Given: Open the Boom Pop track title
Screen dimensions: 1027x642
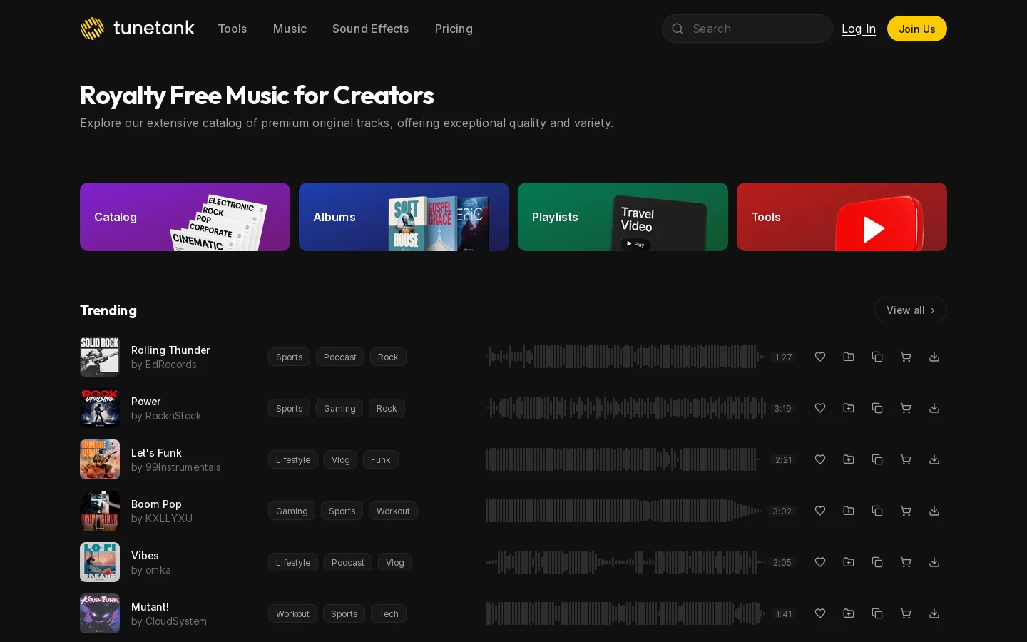Looking at the screenshot, I should click(156, 504).
